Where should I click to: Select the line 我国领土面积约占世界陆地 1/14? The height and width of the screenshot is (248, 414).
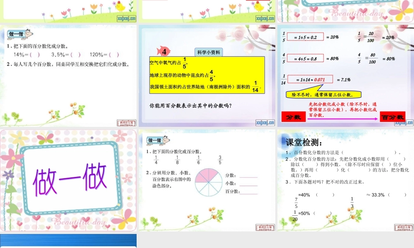[206, 87]
